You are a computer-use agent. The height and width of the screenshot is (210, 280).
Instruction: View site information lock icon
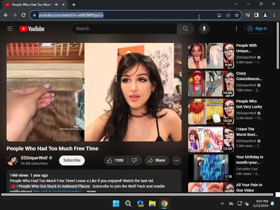34,15
